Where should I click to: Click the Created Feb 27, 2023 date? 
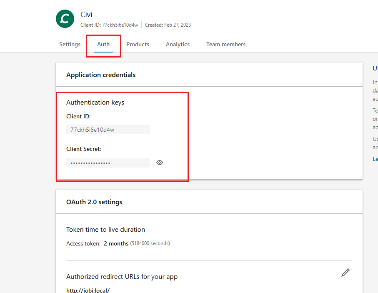pyautogui.click(x=168, y=25)
